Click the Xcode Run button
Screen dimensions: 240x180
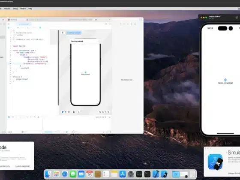tap(3, 20)
